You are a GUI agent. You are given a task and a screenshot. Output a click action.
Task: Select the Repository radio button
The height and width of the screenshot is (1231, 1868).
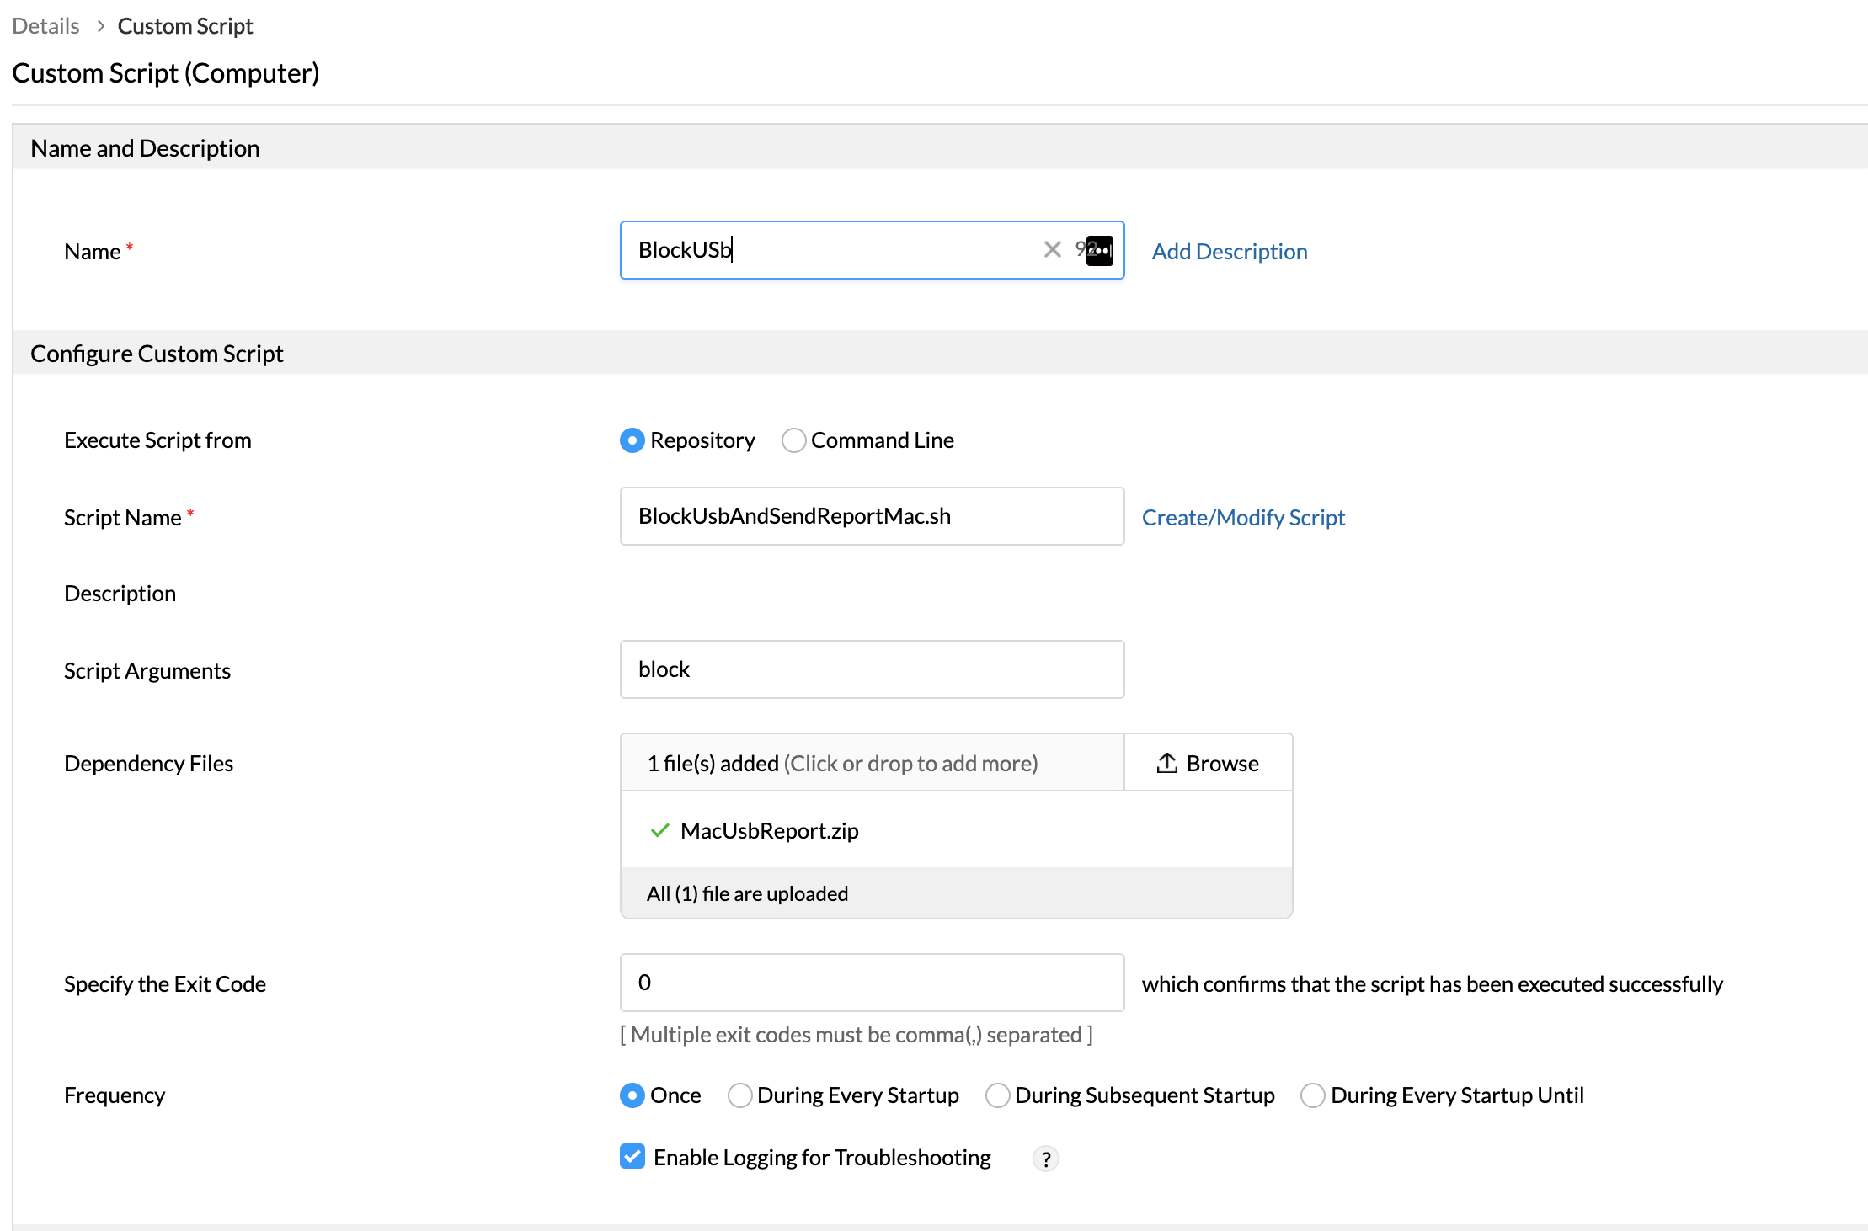click(632, 440)
